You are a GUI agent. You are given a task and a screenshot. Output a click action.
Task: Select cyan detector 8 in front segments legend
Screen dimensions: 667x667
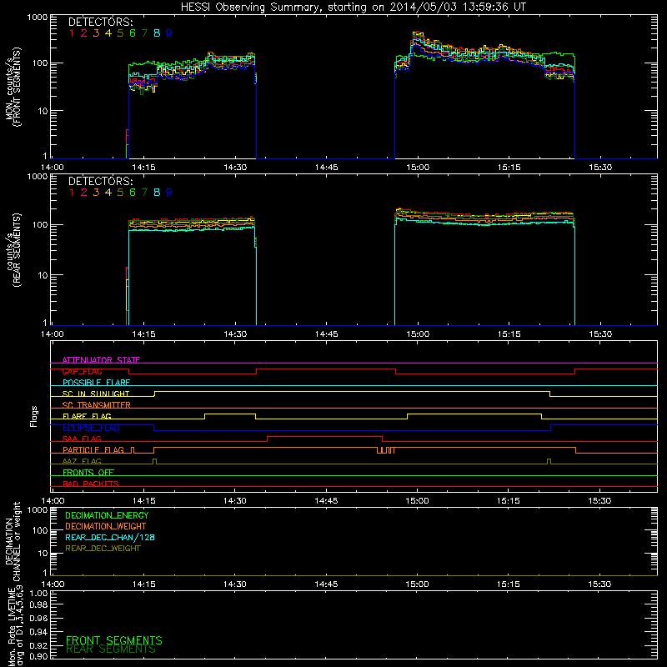157,33
